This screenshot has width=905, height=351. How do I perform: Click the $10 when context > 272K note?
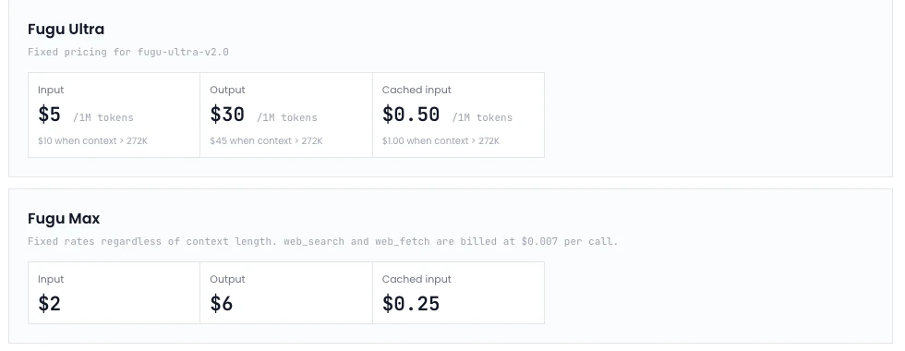click(93, 140)
